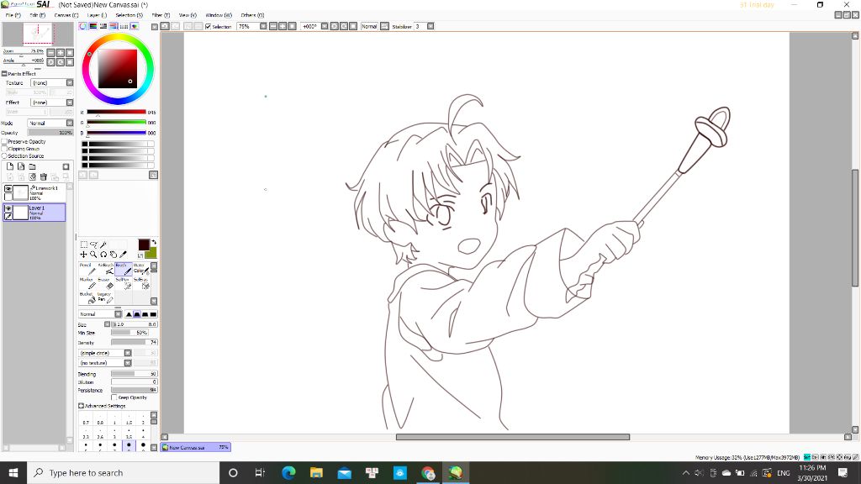Open the Layer menu
The height and width of the screenshot is (484, 861).
click(x=98, y=15)
